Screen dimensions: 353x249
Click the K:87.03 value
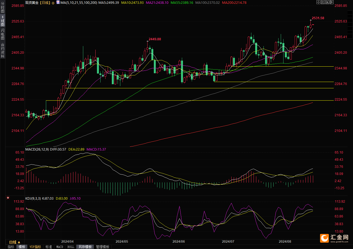point(48,198)
